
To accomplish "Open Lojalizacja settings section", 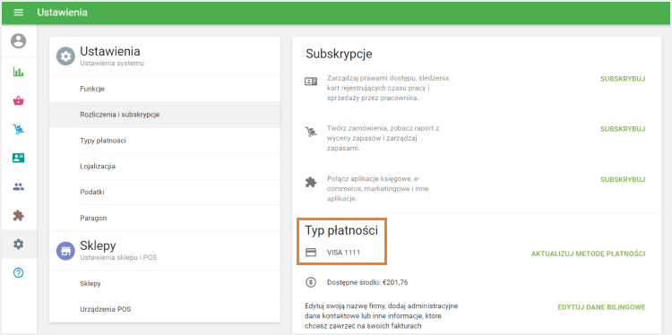I will [x=165, y=167].
